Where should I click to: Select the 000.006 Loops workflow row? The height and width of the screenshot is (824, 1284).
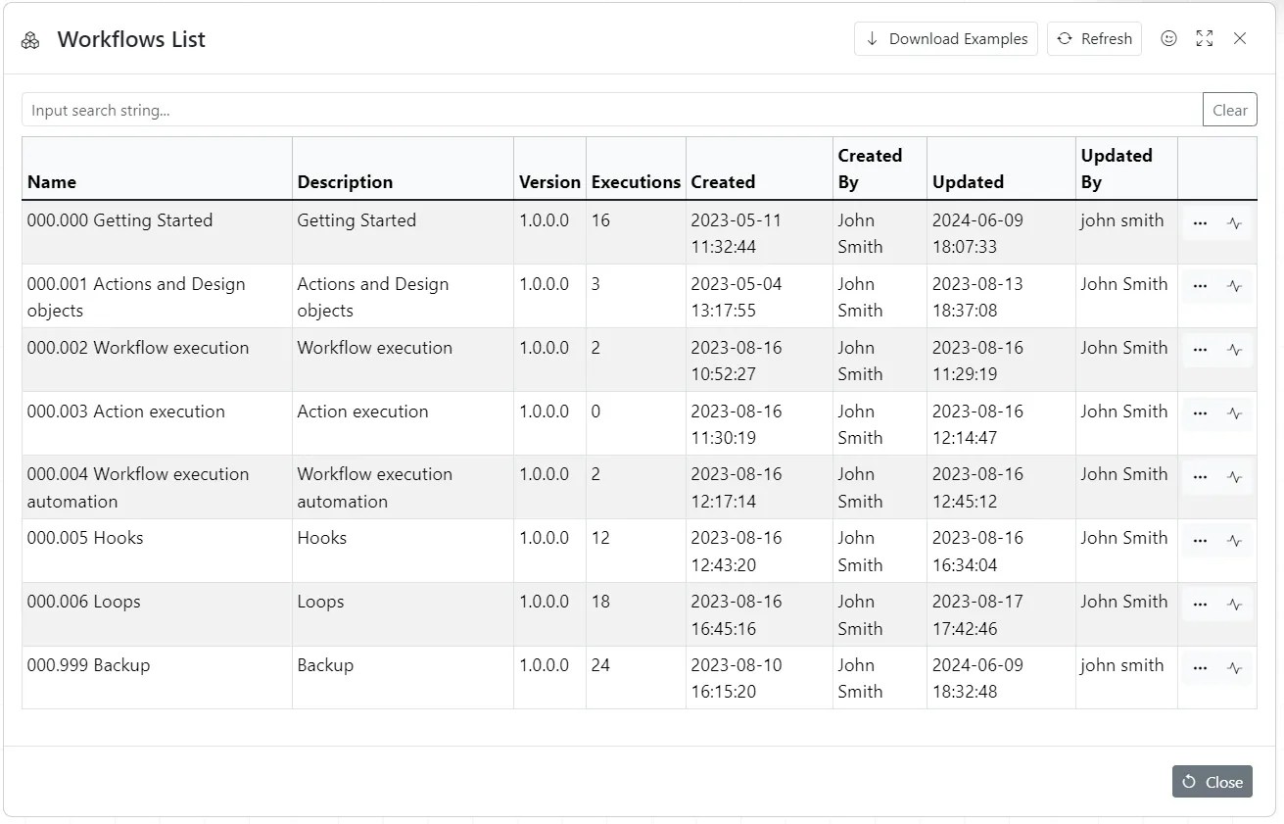(x=84, y=602)
